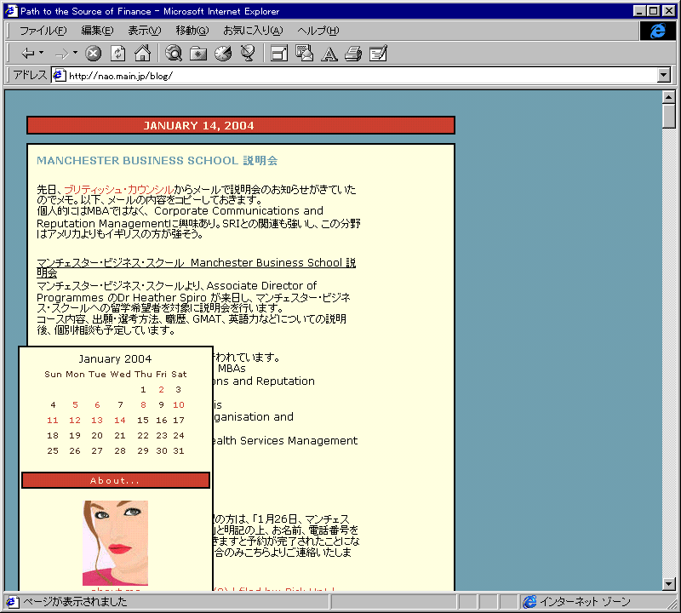Open the Search pane toolbar icon
Image resolution: width=681 pixels, height=613 pixels.
[174, 53]
